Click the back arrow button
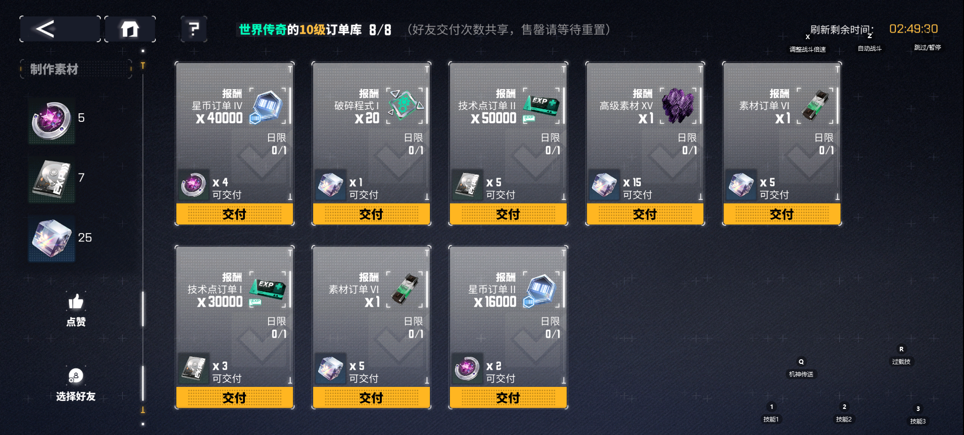 tap(60, 29)
